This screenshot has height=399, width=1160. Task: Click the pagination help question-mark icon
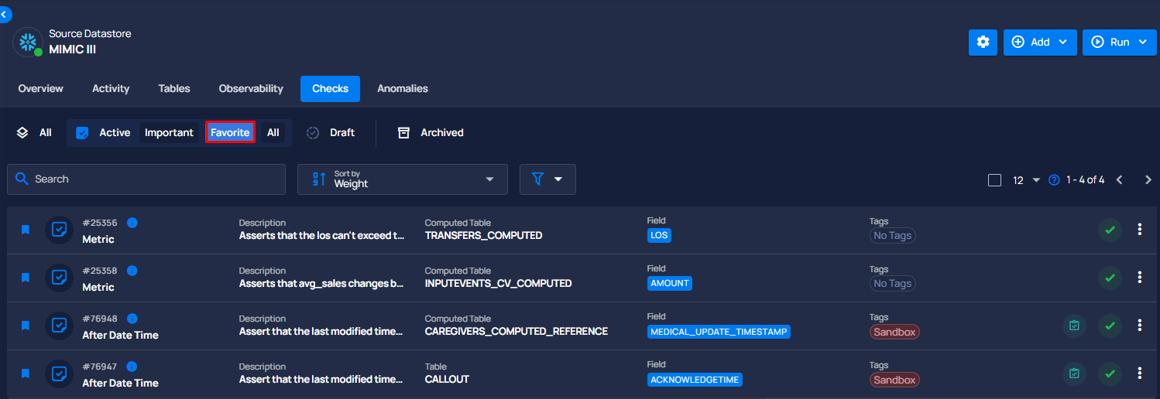tap(1054, 180)
